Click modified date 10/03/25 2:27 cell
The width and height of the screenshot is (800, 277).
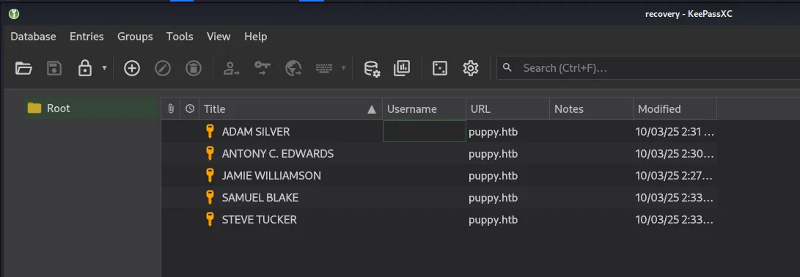click(x=675, y=175)
